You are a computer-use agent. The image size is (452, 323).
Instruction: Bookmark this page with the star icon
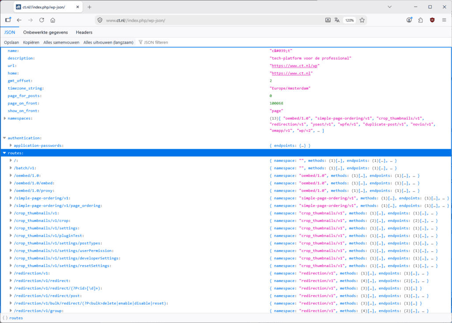(362, 20)
